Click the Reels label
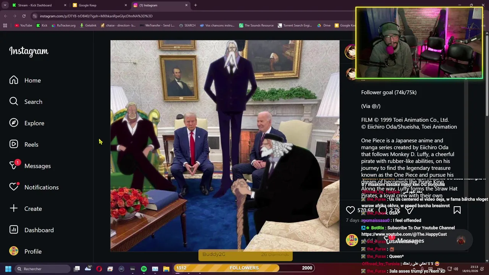The height and width of the screenshot is (275, 489). click(31, 144)
